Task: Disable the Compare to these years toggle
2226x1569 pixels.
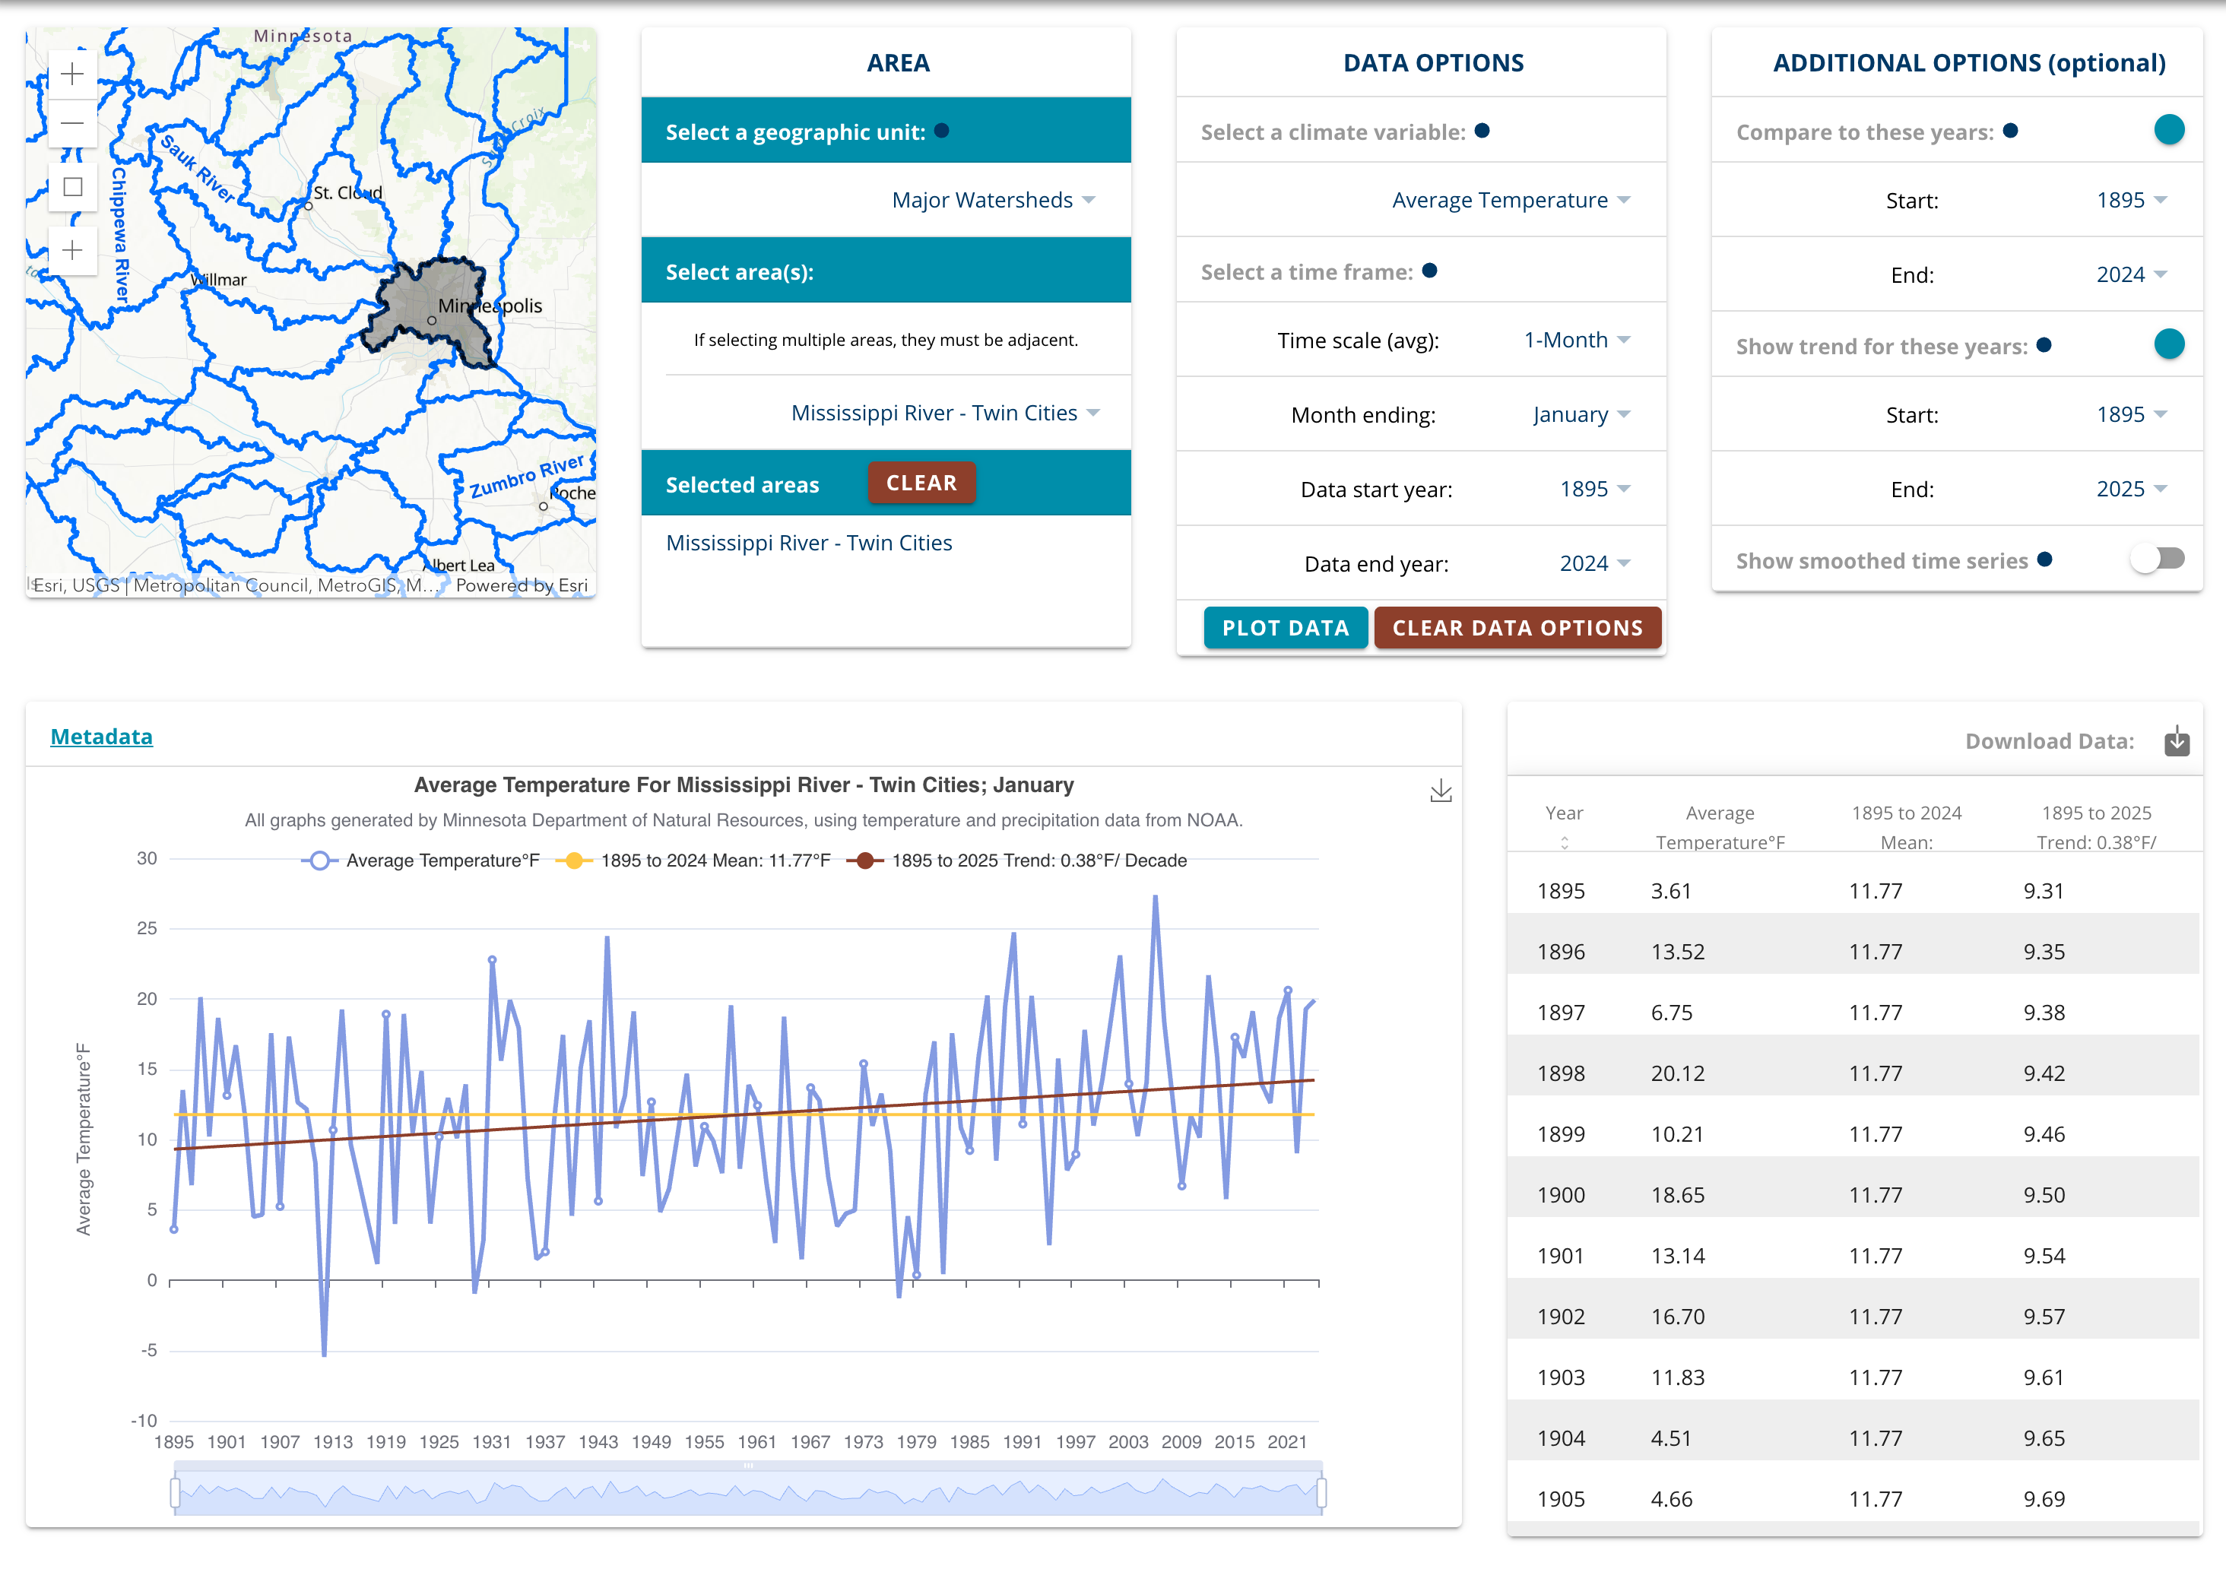Action: 2170,129
